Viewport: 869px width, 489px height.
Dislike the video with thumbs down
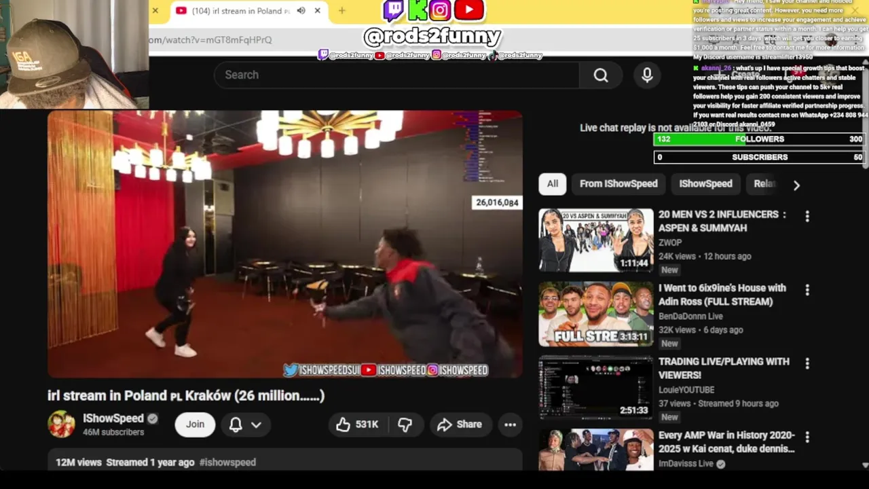pyautogui.click(x=405, y=424)
